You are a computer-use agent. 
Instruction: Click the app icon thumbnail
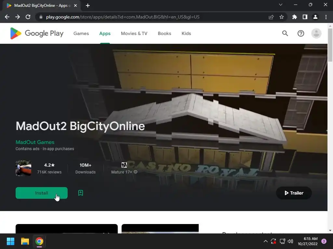pyautogui.click(x=23, y=168)
